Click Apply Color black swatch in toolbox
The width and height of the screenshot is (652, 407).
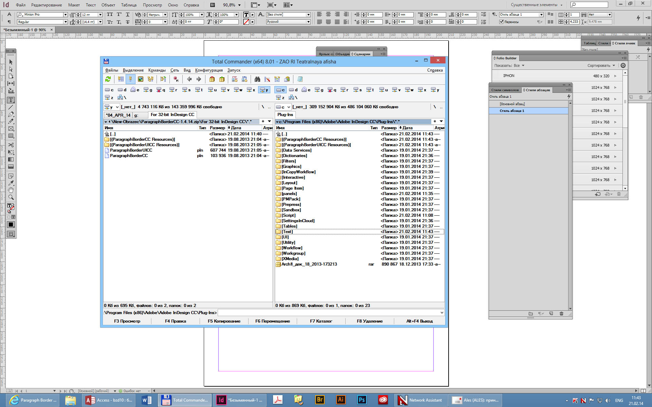(11, 225)
